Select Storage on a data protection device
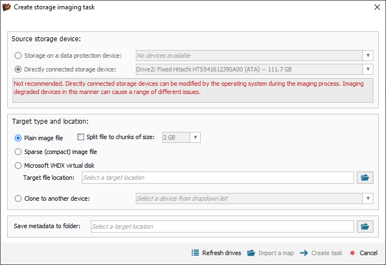 [x=18, y=56]
